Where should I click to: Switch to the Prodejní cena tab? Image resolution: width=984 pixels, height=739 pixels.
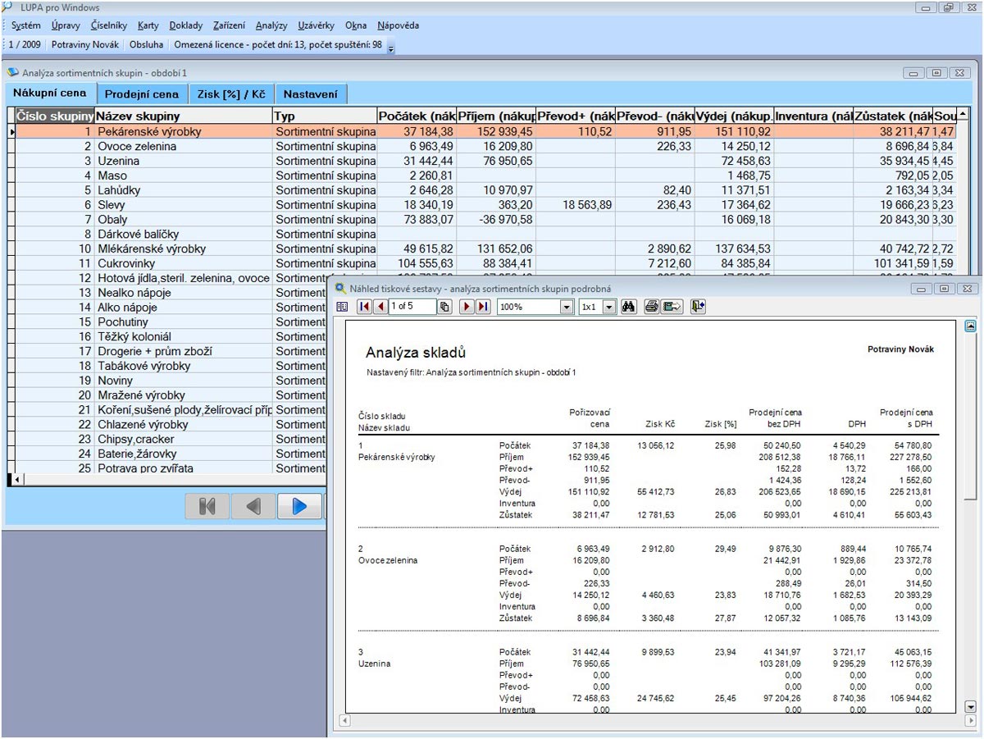click(142, 94)
